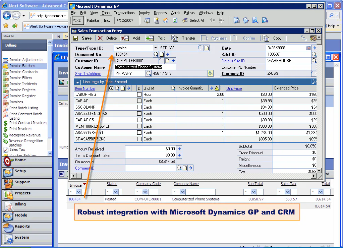Open the Invoice column filter dropdown
The width and height of the screenshot is (343, 248).
tap(78, 192)
